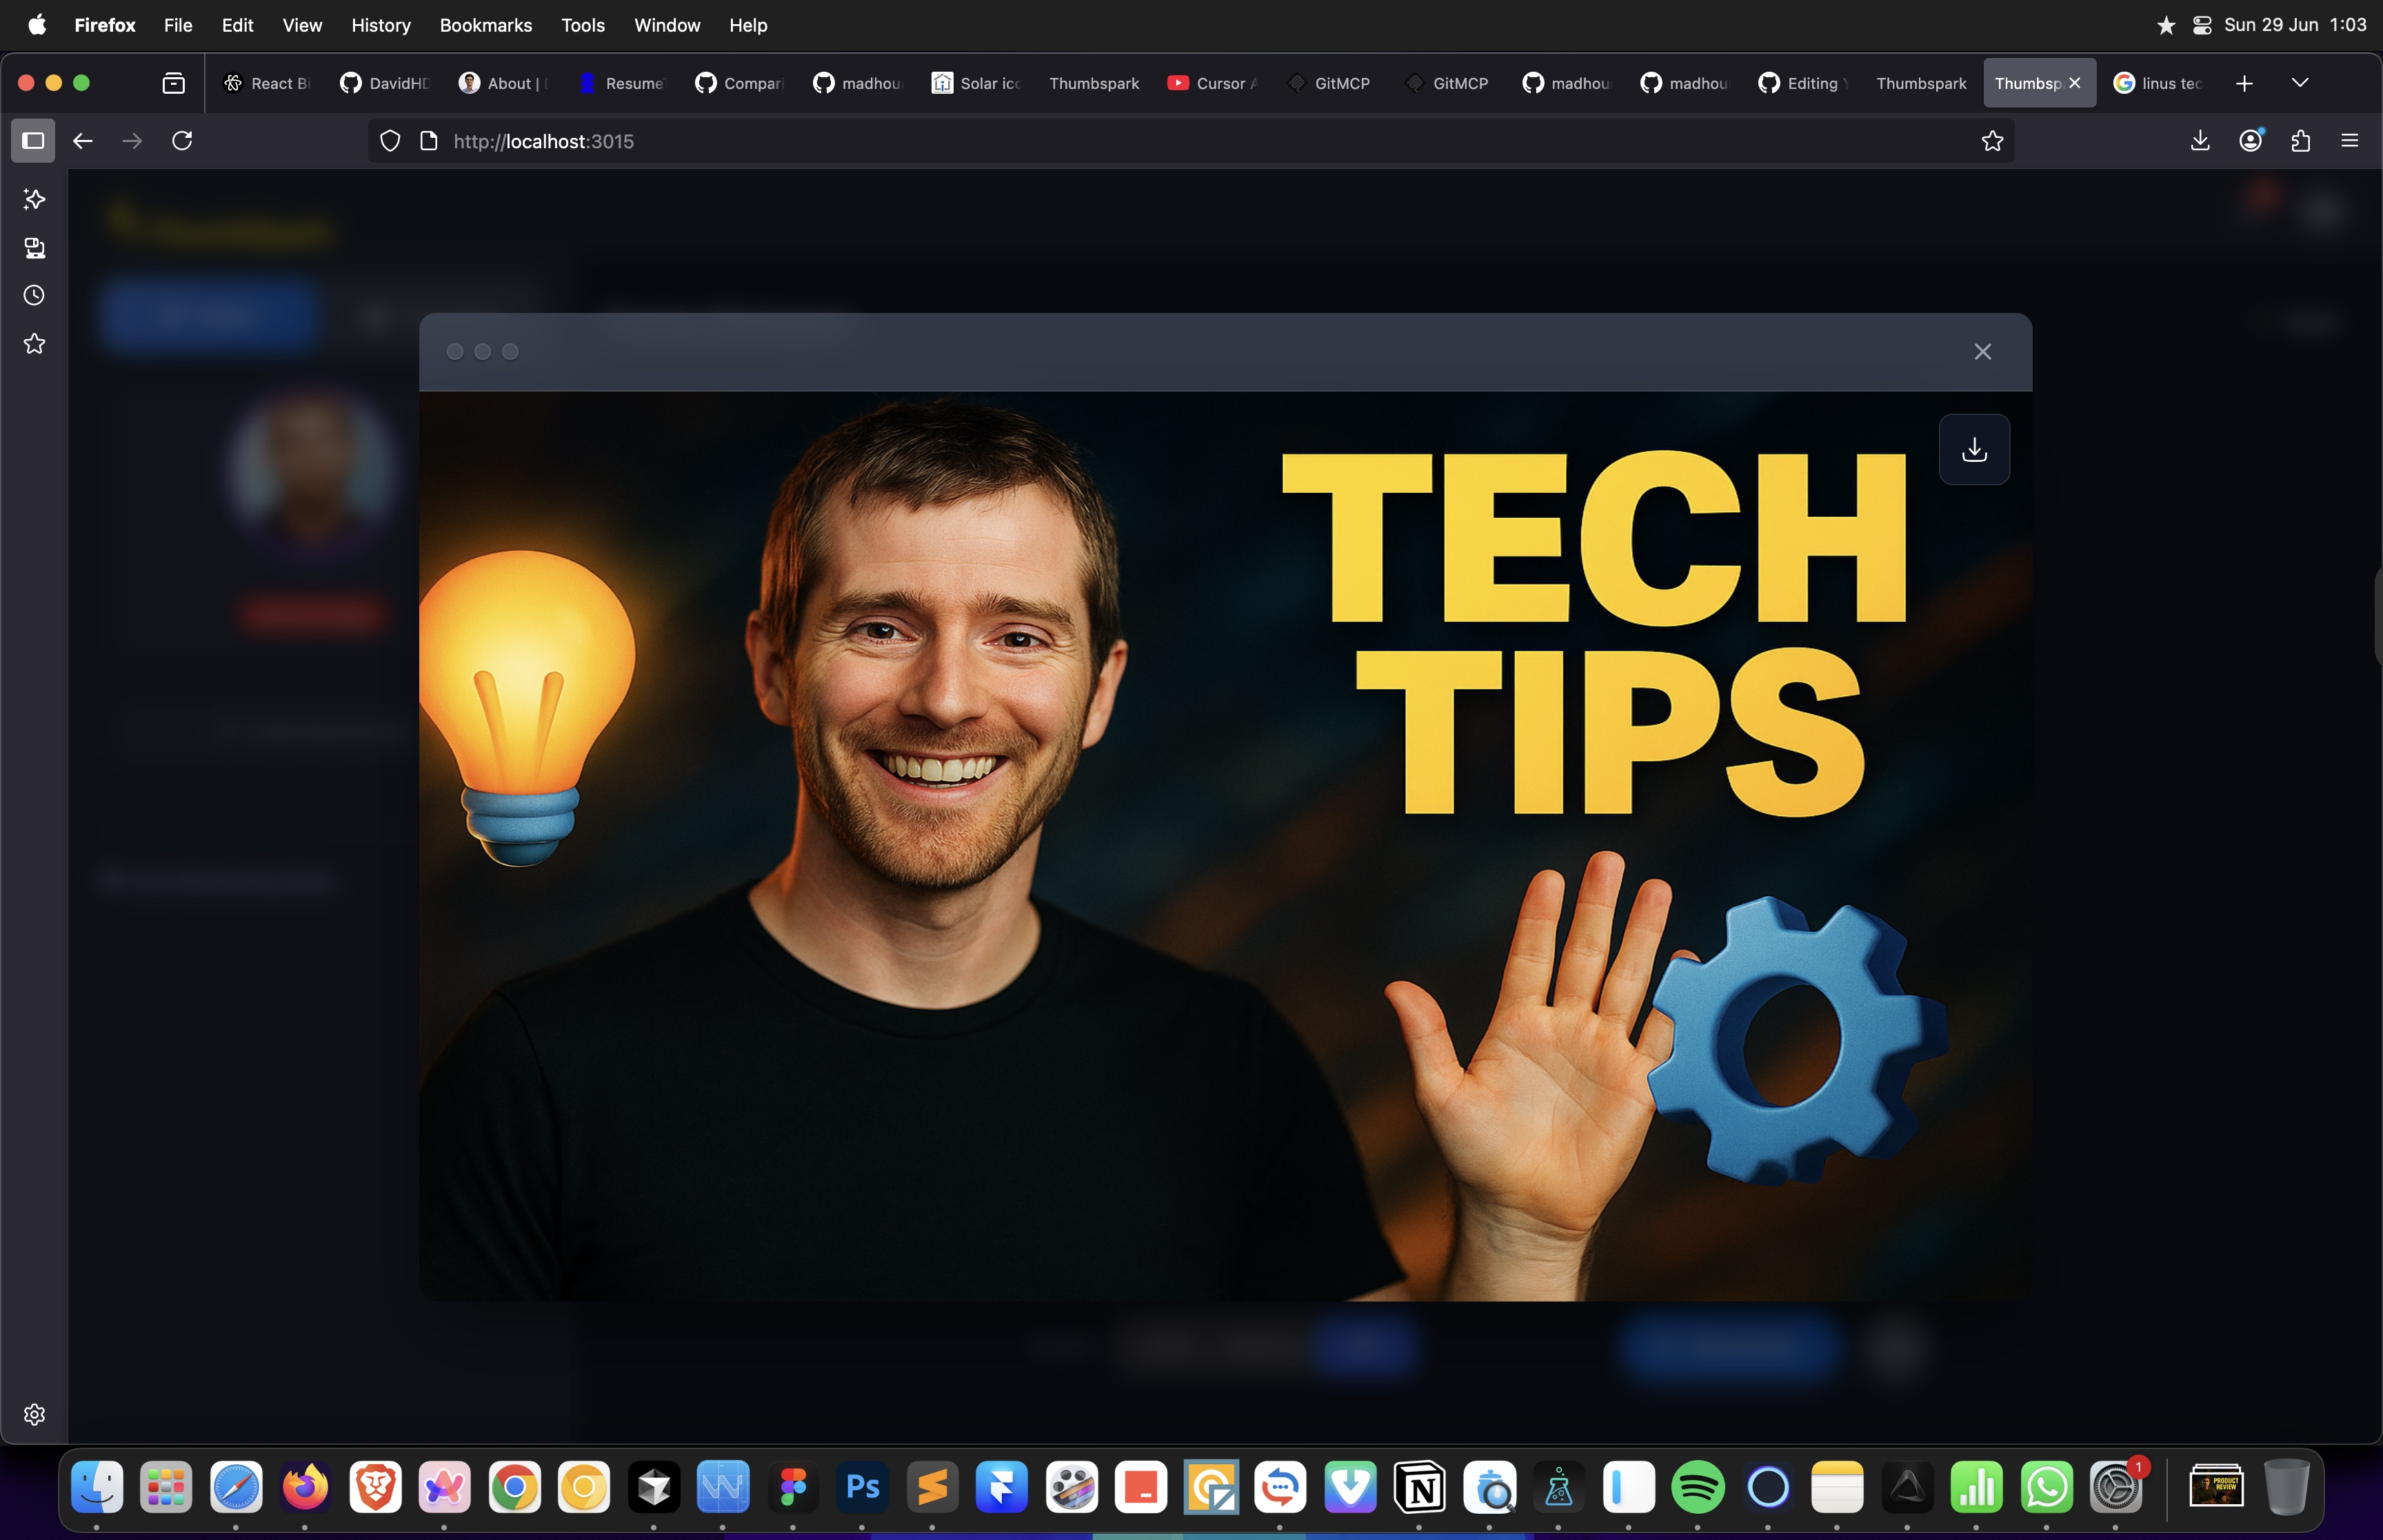The image size is (2383, 1540).
Task: Open the Firefox sidebar toggle
Action: coord(33,141)
